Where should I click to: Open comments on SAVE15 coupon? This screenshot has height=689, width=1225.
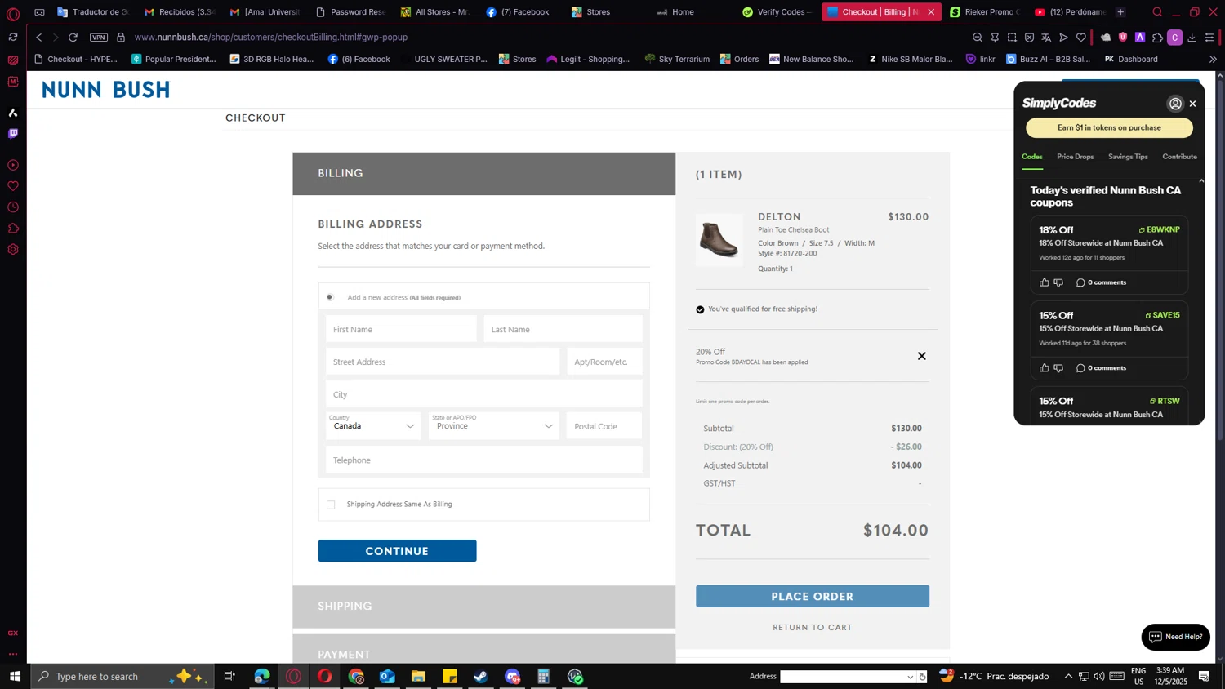point(1101,368)
